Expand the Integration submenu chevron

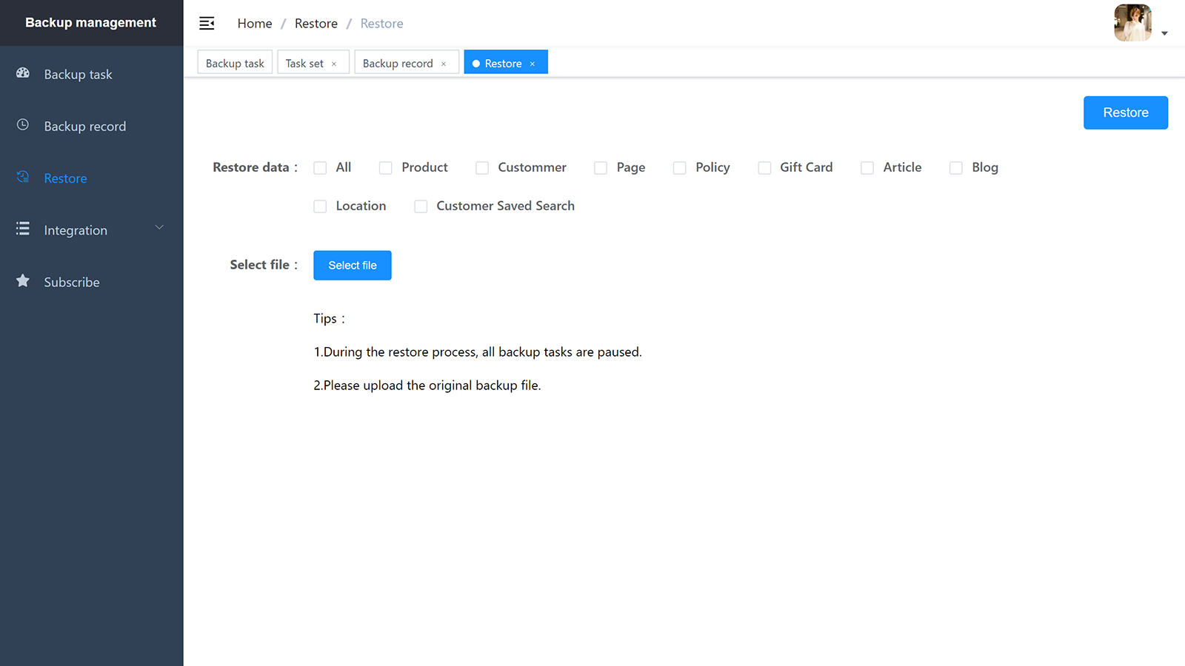[159, 228]
